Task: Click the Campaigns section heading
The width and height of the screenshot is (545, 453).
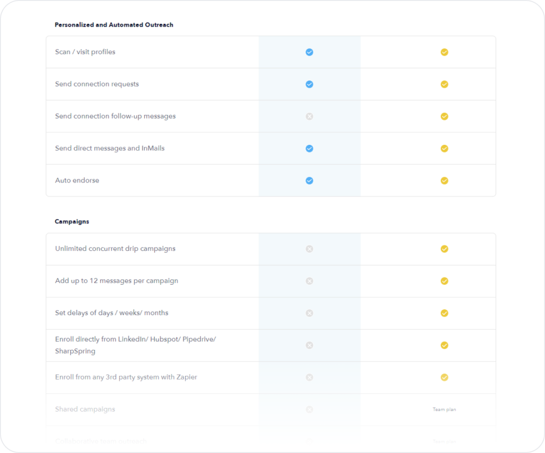Action: point(72,221)
